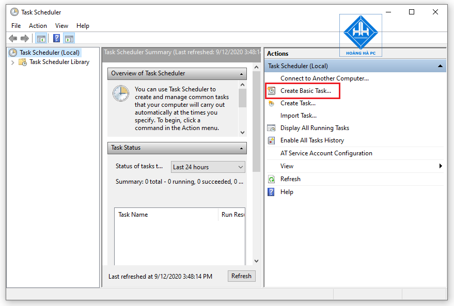This screenshot has width=454, height=306.
Task: Collapse the Task Status section
Action: 241,148
